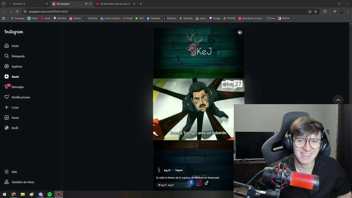Open a new browser tab
The height and width of the screenshot is (198, 352).
141,4
